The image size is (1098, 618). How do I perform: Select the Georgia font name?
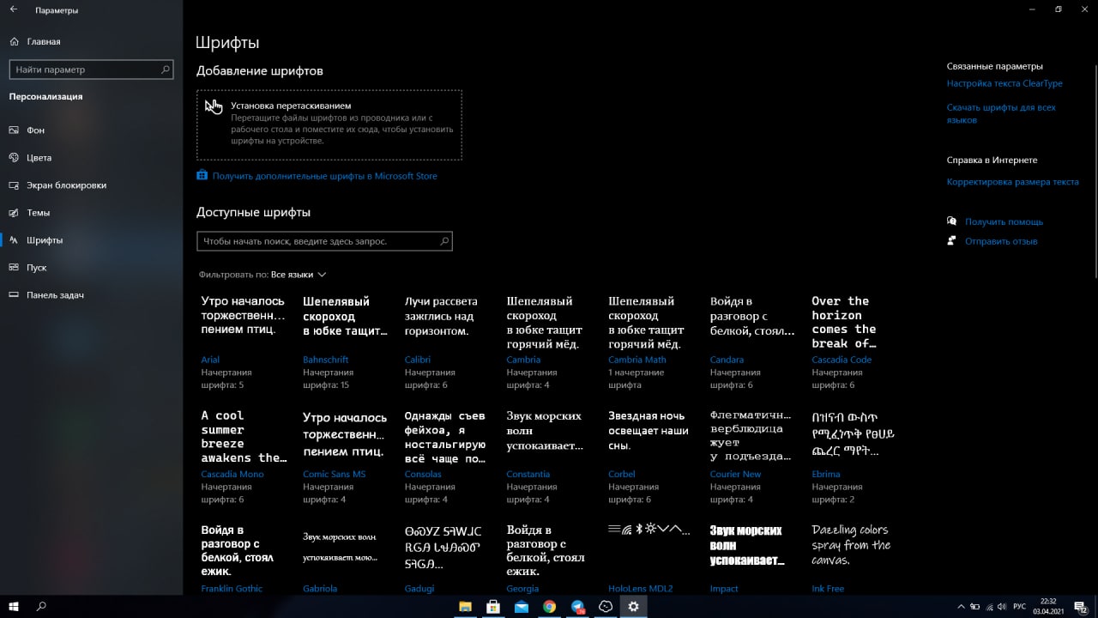(x=522, y=589)
